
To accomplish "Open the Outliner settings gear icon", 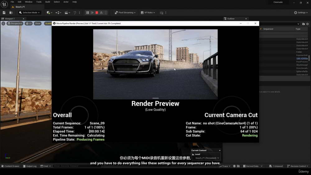I will pyautogui.click(x=308, y=24).
